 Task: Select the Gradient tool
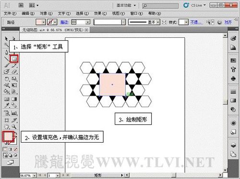[x=14, y=99]
